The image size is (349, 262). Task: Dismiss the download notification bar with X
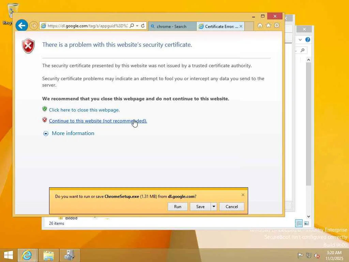point(243,195)
